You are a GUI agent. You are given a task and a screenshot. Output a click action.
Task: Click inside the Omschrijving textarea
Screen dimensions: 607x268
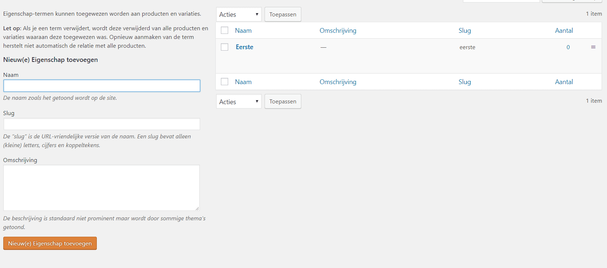click(x=102, y=188)
